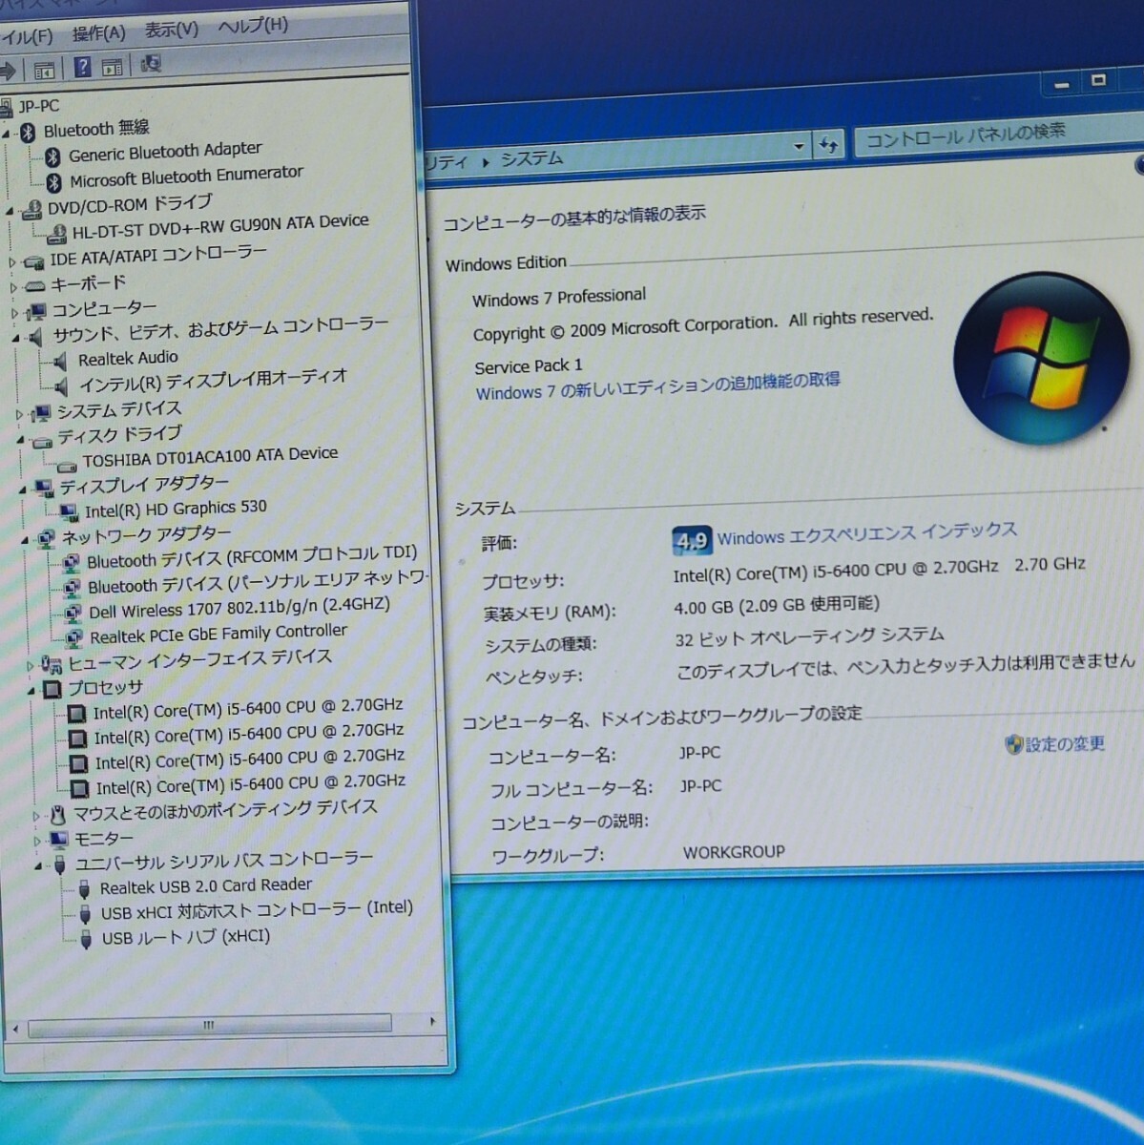Viewport: 1144px width, 1145px height.
Task: Click the Dell Wireless 1707 adapter icon
Action: tap(73, 613)
